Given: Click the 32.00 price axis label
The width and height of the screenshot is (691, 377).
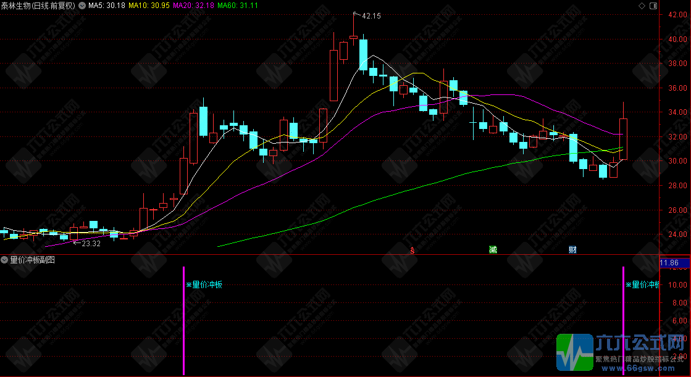Looking at the screenshot, I should pos(677,137).
